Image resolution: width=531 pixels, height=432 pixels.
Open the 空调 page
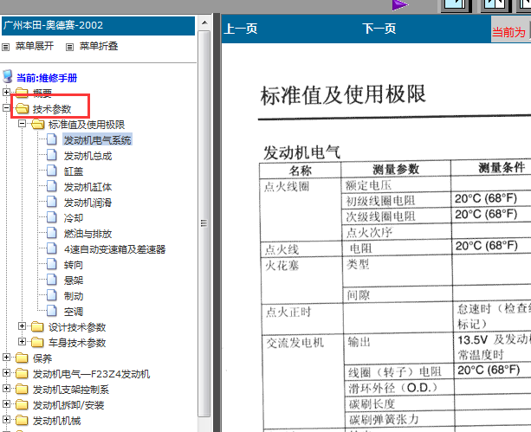(74, 312)
